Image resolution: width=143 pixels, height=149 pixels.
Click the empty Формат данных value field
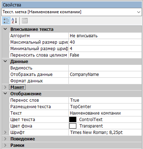point(105,81)
